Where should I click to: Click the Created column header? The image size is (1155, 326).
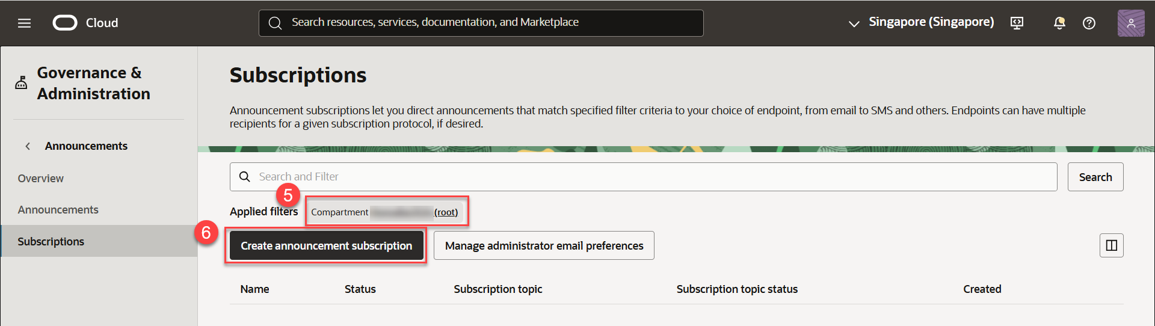tap(982, 289)
